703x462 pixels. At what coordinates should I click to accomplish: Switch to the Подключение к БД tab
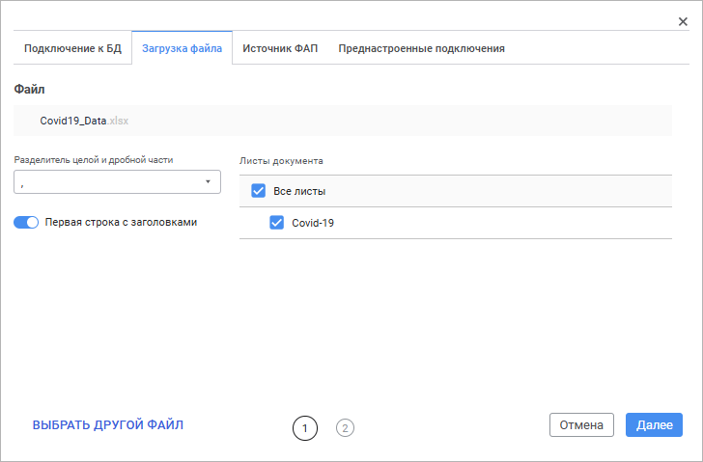click(72, 48)
